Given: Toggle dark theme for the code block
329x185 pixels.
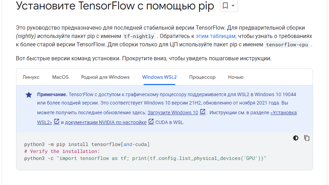Looking at the screenshot, I should [296, 138].
